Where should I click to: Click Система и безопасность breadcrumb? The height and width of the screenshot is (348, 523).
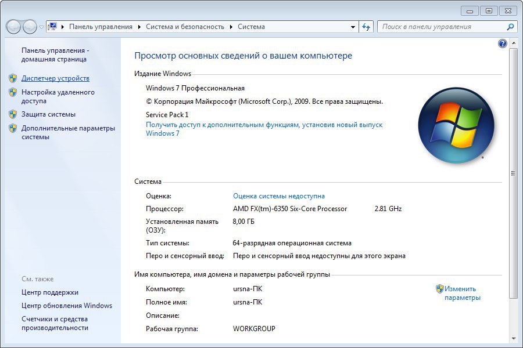(185, 27)
